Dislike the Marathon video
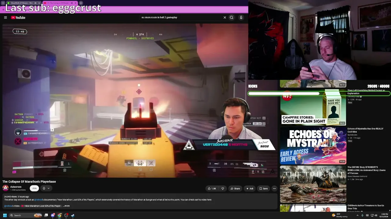The image size is (391, 219). [223, 189]
